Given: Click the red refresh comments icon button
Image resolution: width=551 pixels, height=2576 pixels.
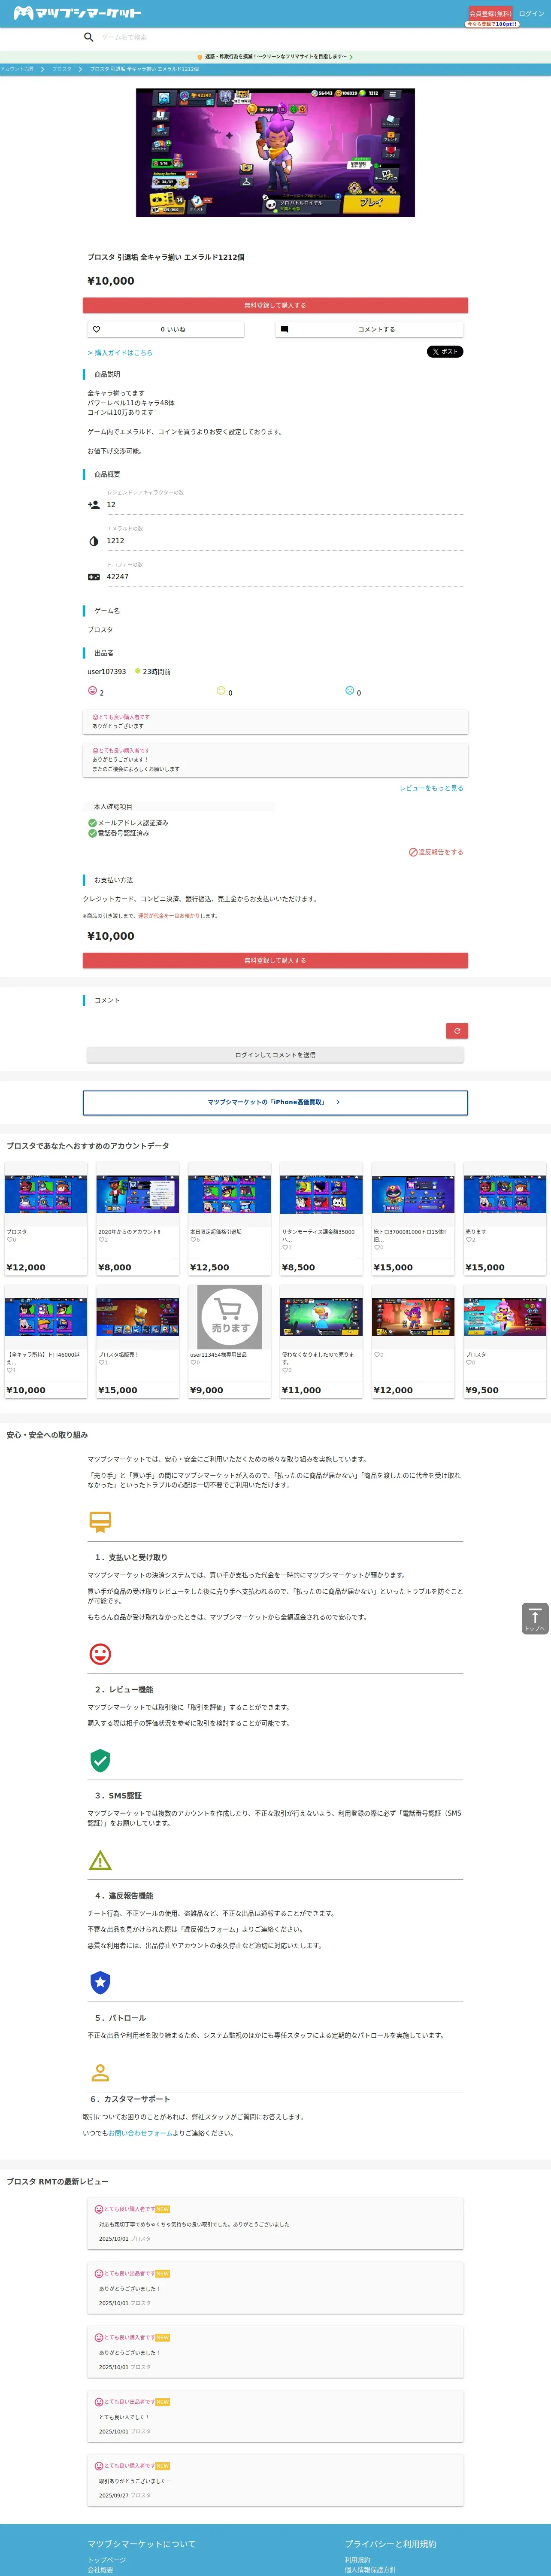Looking at the screenshot, I should pos(457,1031).
